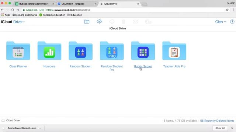Click the Rubric Scorer folder label
This screenshot has height=132, width=236.
pos(143,66)
